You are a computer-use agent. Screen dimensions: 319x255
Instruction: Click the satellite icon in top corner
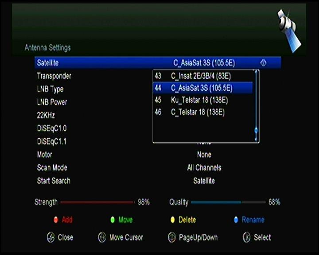(288, 31)
